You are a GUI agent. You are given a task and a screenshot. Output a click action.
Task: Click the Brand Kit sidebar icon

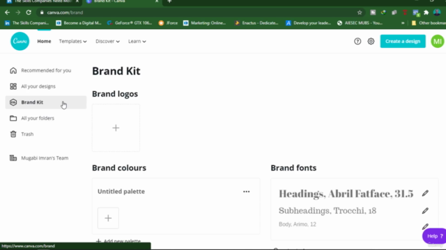13,102
